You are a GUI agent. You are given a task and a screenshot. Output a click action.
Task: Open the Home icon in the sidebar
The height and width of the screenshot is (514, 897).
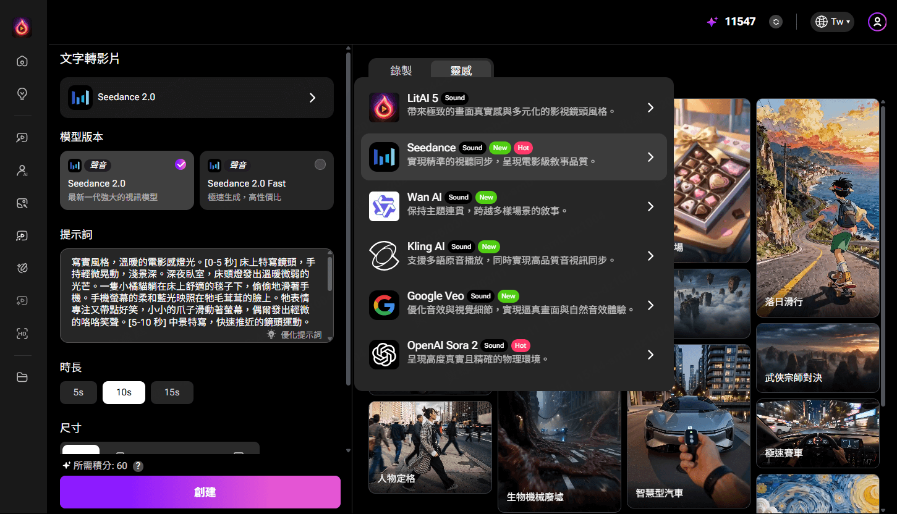pyautogui.click(x=22, y=61)
